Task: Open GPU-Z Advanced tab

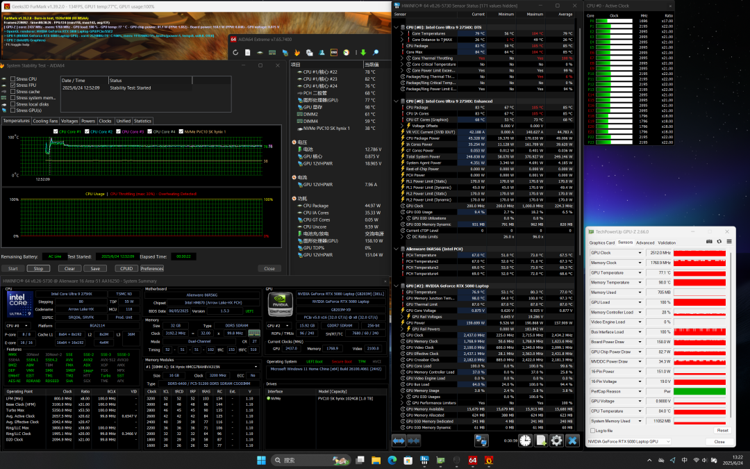Action: click(x=644, y=242)
